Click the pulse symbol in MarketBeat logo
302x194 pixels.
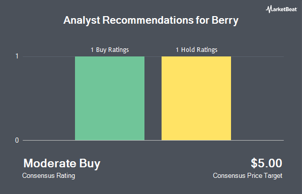pyautogui.click(x=269, y=9)
